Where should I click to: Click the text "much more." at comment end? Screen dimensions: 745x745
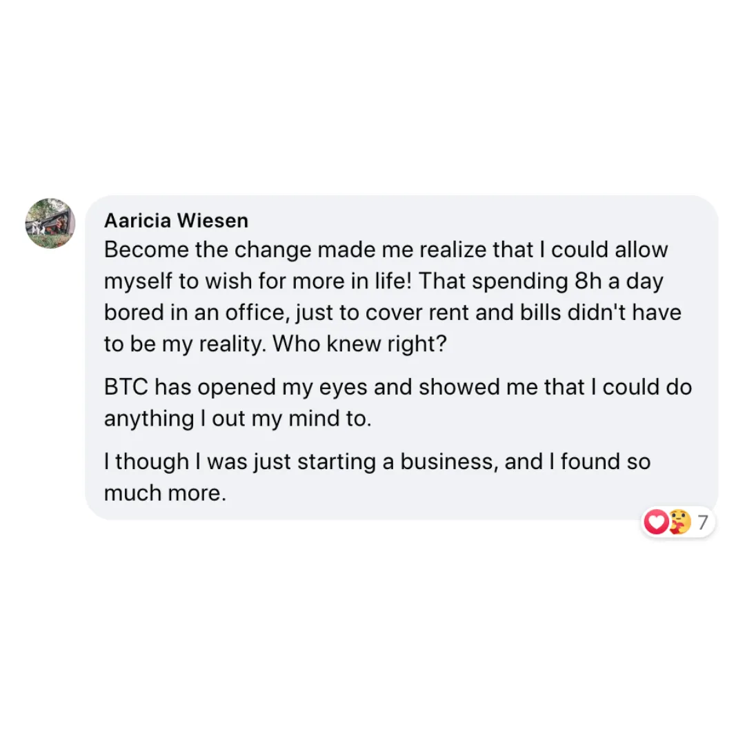[x=165, y=493]
